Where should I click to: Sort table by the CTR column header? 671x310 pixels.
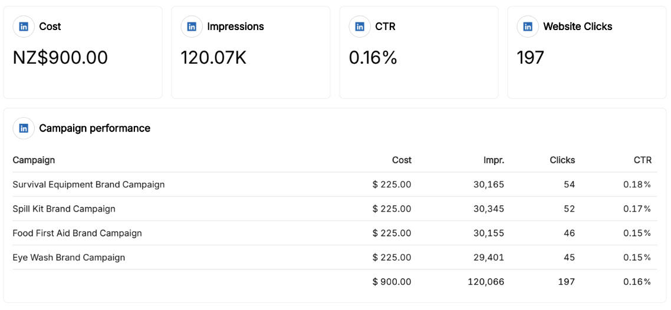[x=642, y=160]
